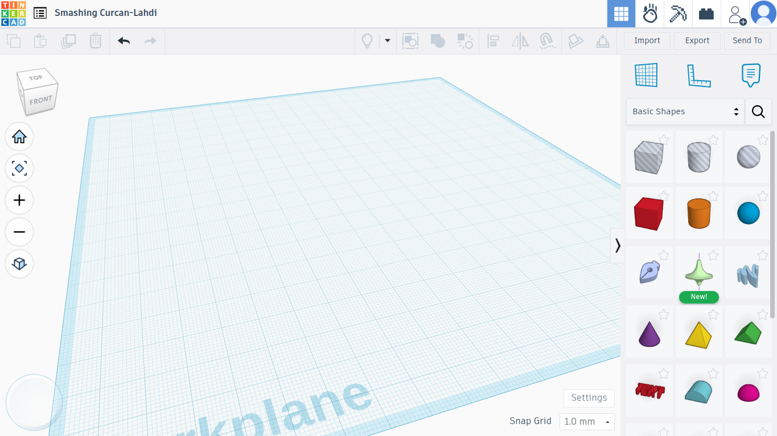The width and height of the screenshot is (777, 436).
Task: Undo the last action
Action: tap(124, 41)
